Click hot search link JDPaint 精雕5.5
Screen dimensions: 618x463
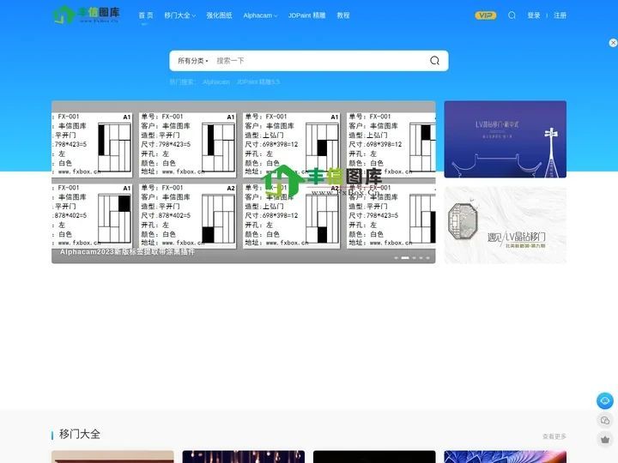click(258, 82)
